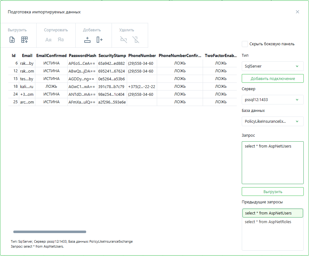Close the data preparation dialog
Viewport: 309px width, 256px height.
298,12
